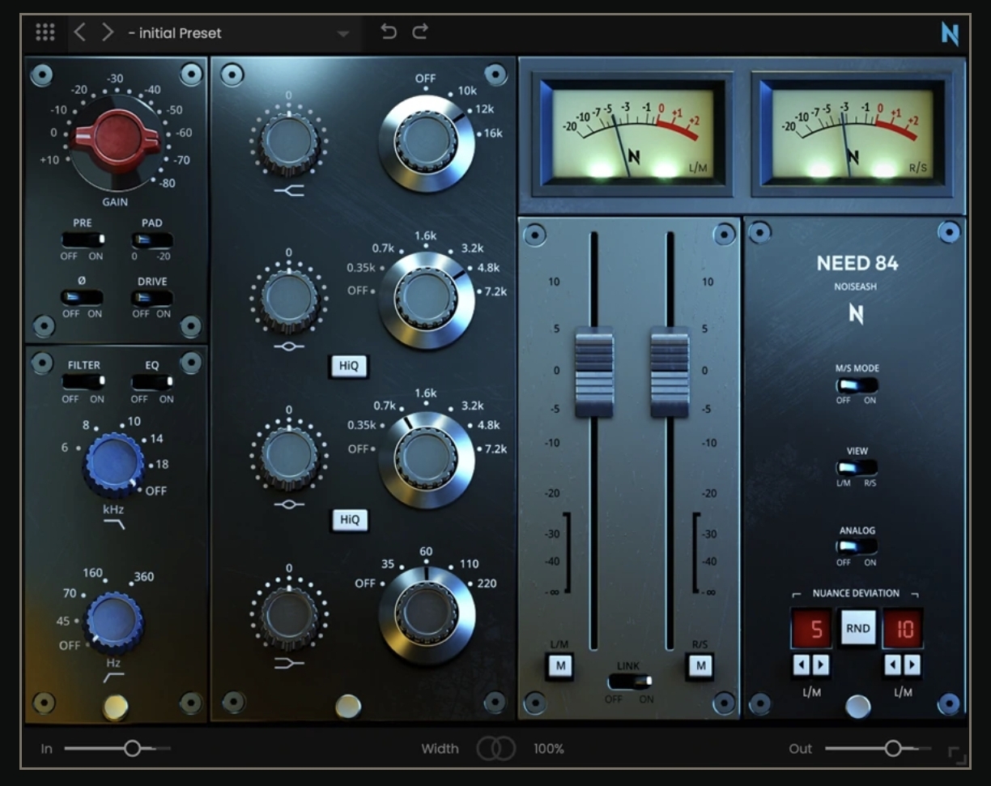991x786 pixels.
Task: Mute the L/M channel
Action: point(559,666)
